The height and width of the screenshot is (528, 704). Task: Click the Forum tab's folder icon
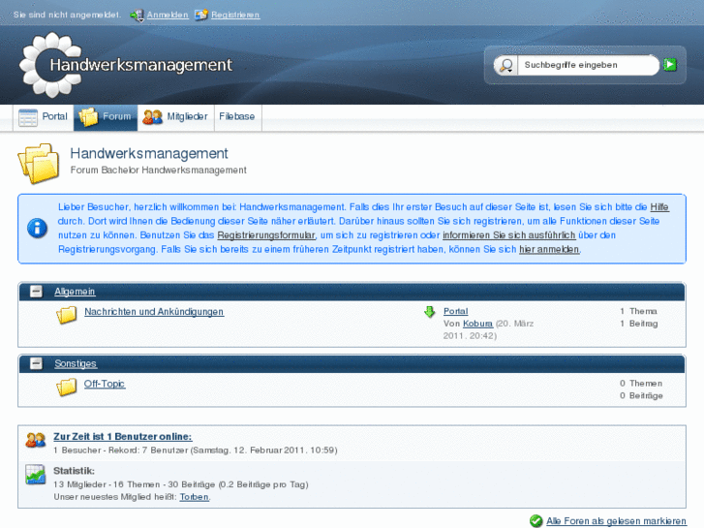[88, 117]
